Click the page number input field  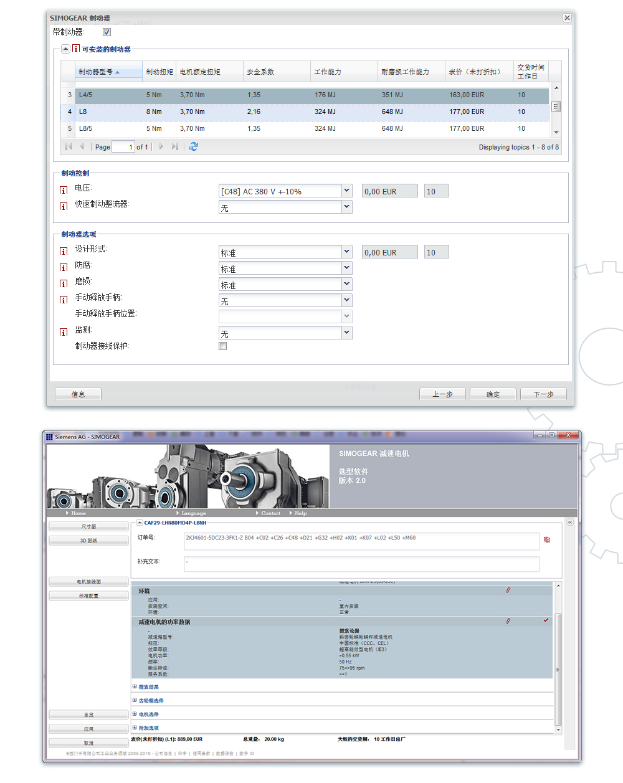coord(123,147)
